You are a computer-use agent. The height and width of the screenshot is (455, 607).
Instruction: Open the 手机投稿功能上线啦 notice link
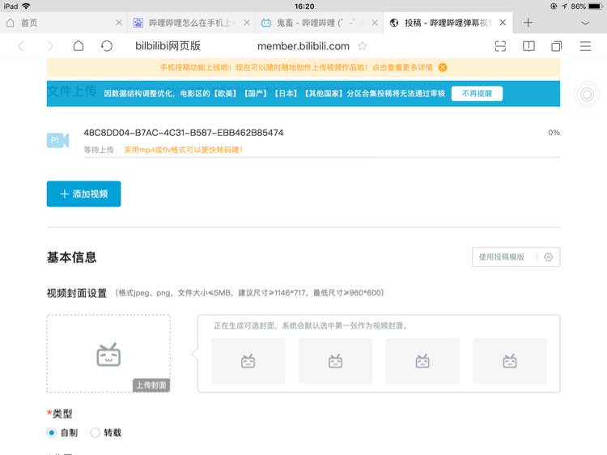pyautogui.click(x=296, y=67)
